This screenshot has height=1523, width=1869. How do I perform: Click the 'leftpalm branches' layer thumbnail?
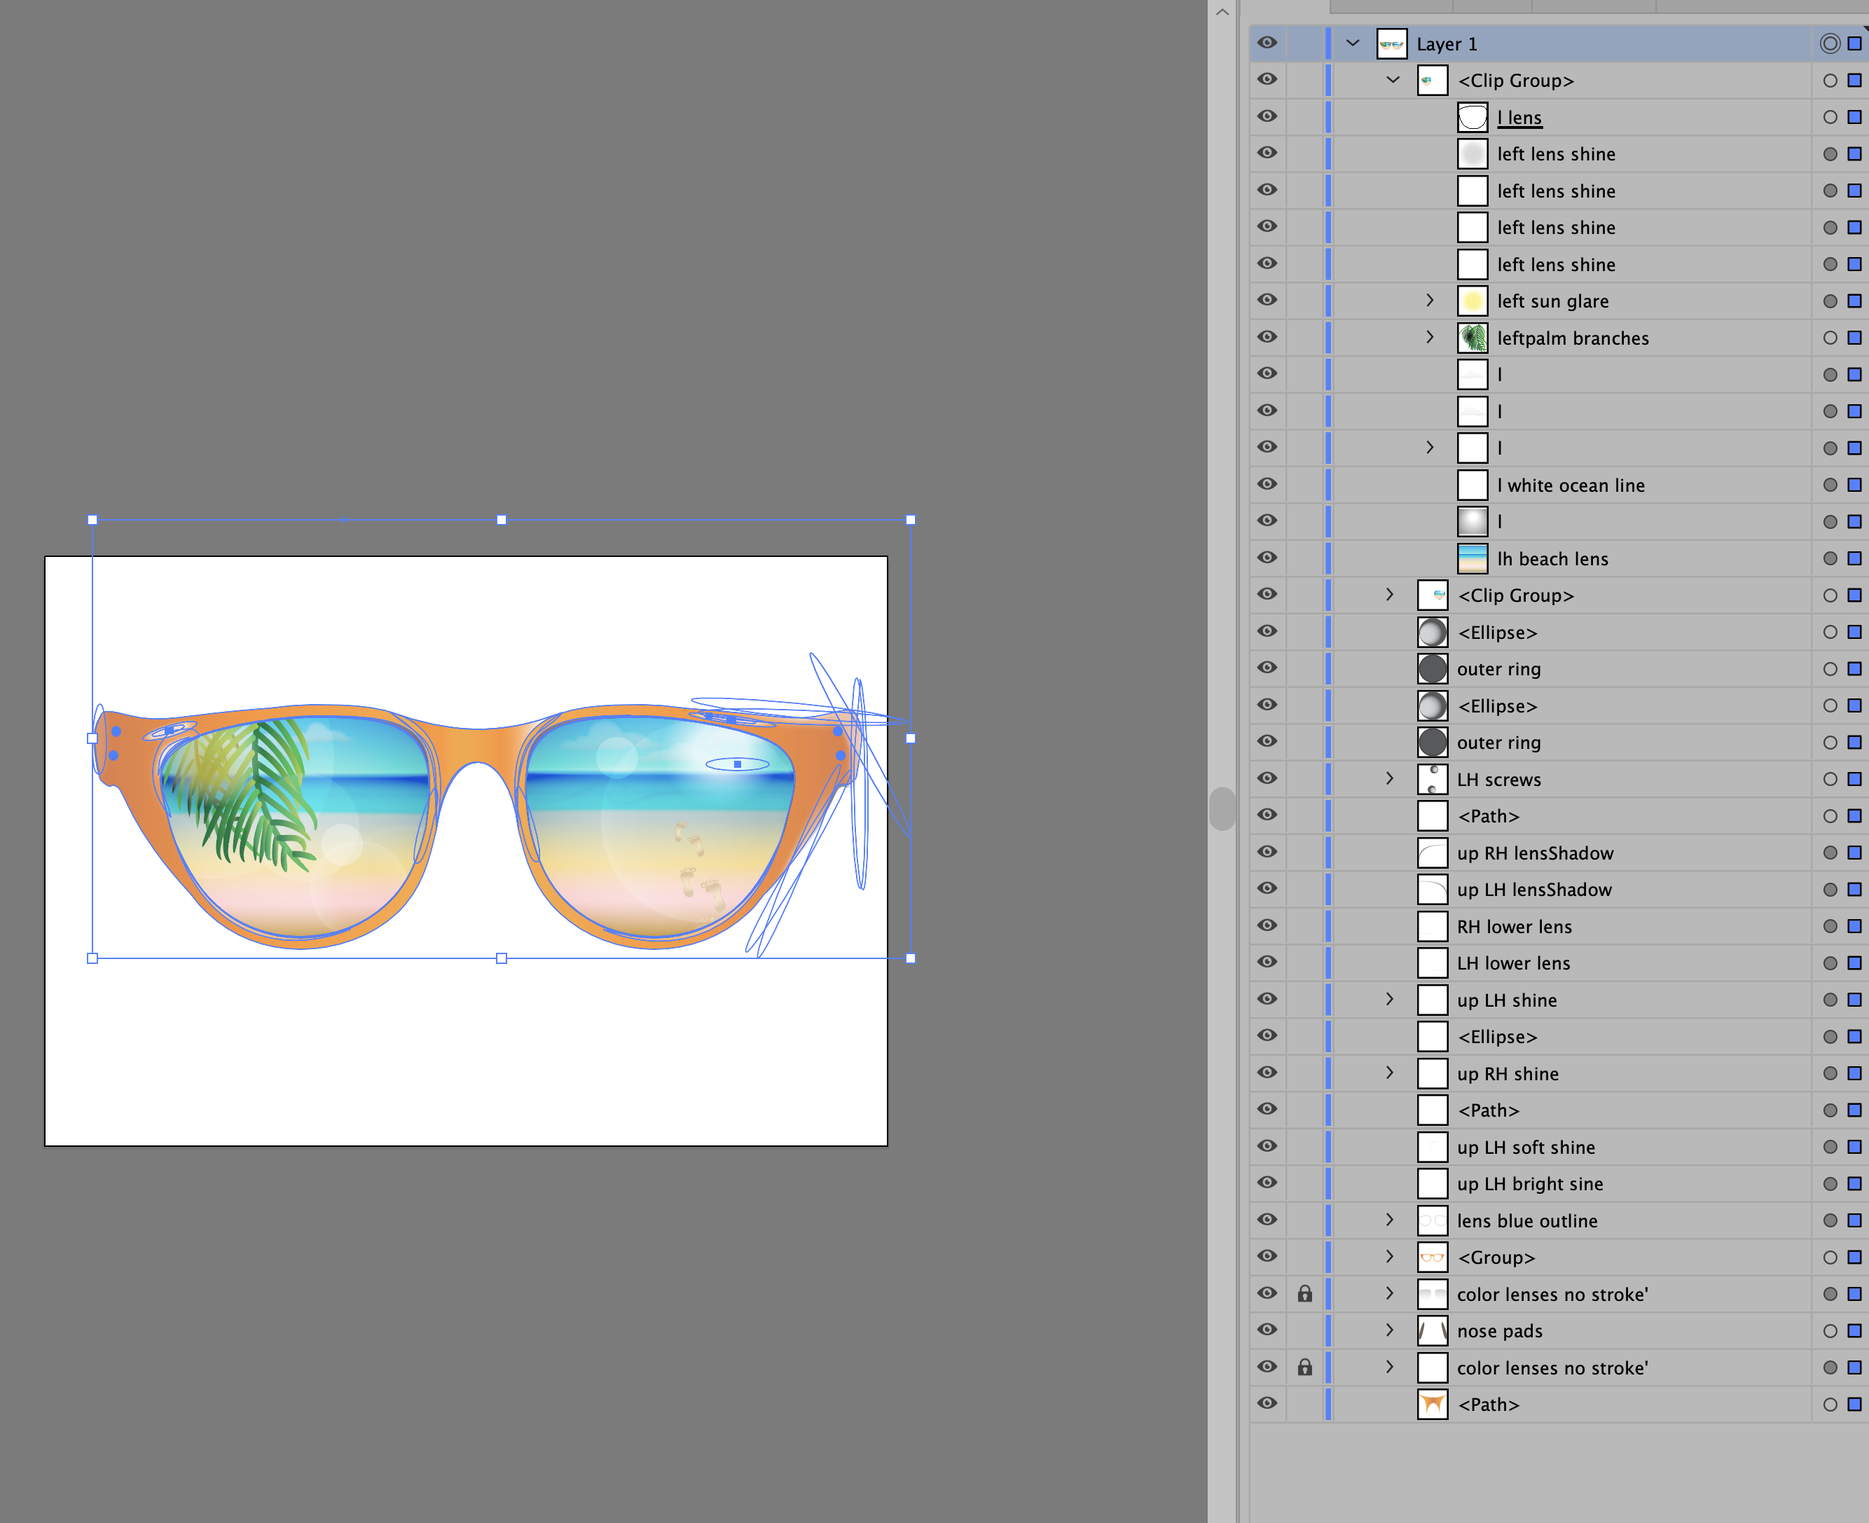[x=1473, y=338]
